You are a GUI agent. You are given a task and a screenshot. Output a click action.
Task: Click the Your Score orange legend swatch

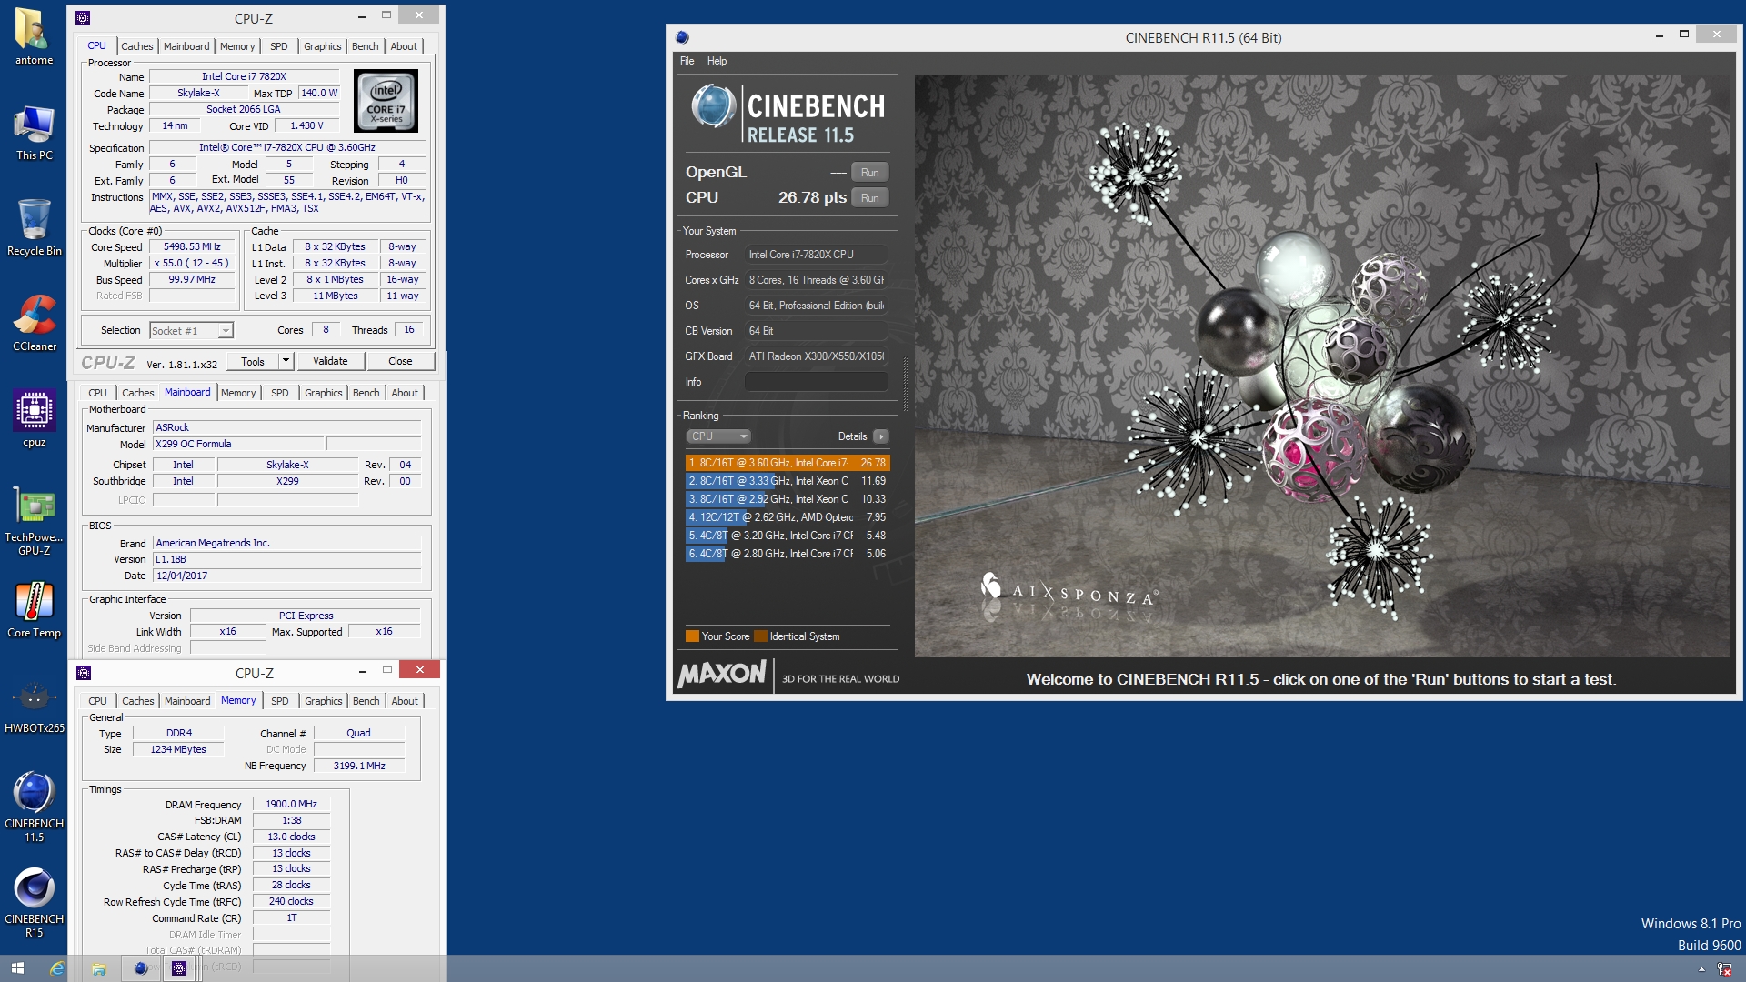tap(692, 636)
